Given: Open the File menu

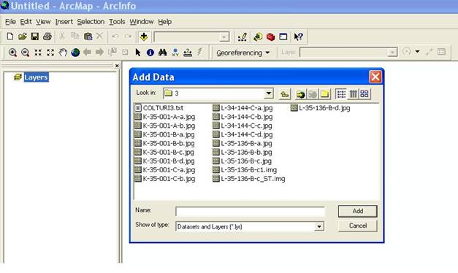Looking at the screenshot, I should tap(10, 22).
